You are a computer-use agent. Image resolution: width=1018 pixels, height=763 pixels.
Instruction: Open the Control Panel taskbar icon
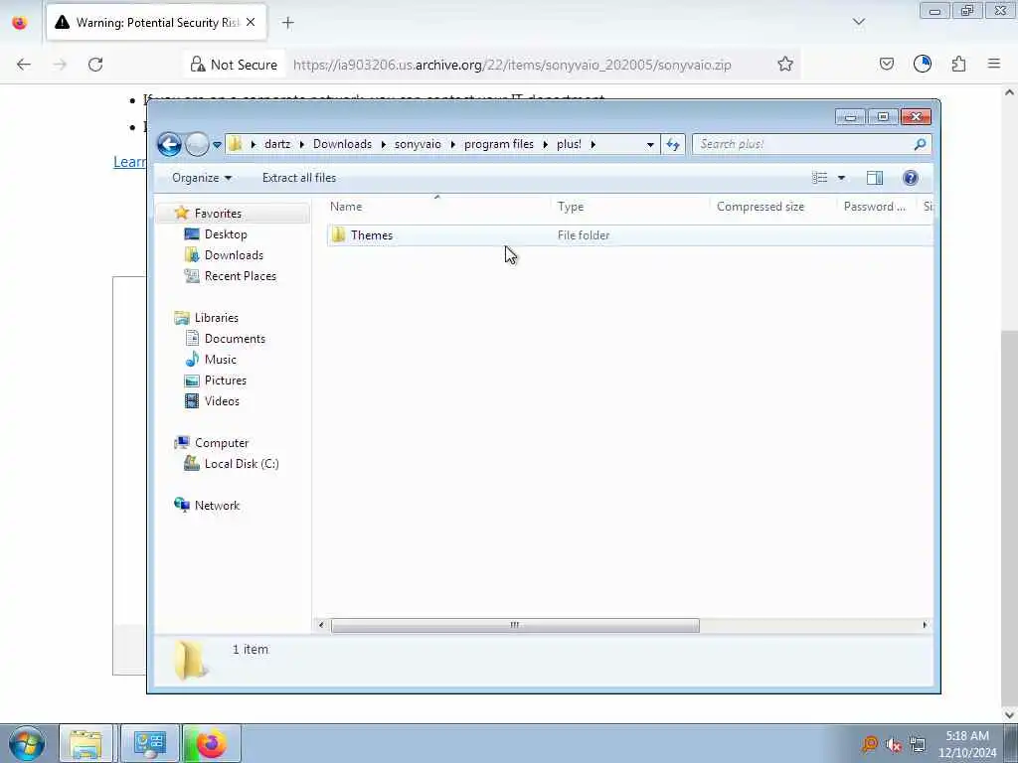(x=150, y=743)
